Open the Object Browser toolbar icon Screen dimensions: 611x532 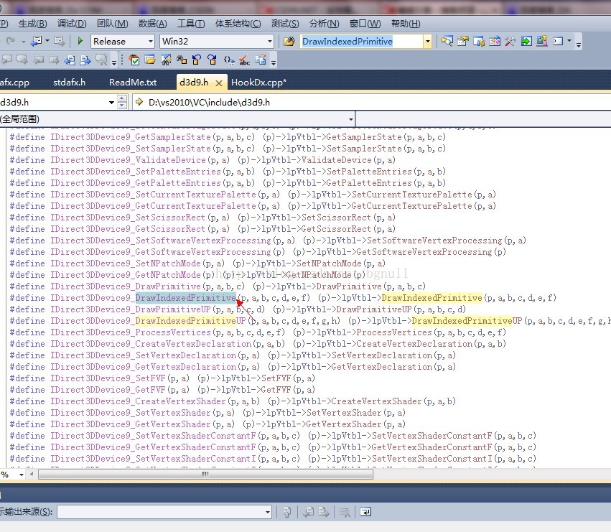495,41
